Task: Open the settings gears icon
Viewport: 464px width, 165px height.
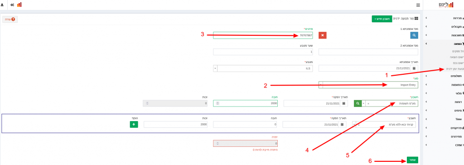Action: click(x=12, y=5)
